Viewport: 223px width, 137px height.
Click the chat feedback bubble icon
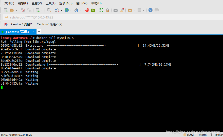tap(157, 10)
